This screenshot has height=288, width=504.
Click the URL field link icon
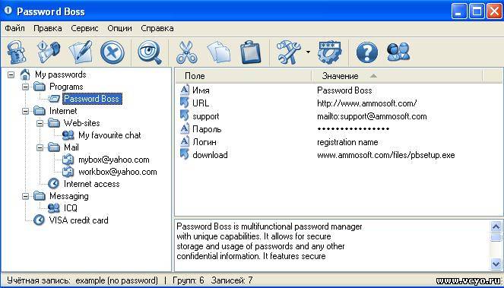tap(185, 103)
